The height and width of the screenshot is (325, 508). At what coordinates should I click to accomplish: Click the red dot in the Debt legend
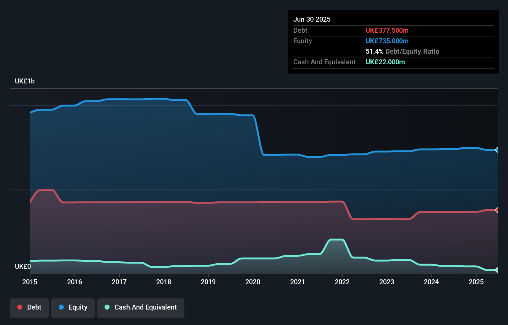(x=19, y=307)
